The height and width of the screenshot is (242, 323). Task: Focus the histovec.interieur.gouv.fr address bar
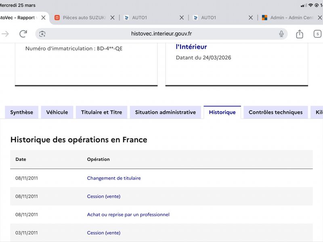click(161, 34)
